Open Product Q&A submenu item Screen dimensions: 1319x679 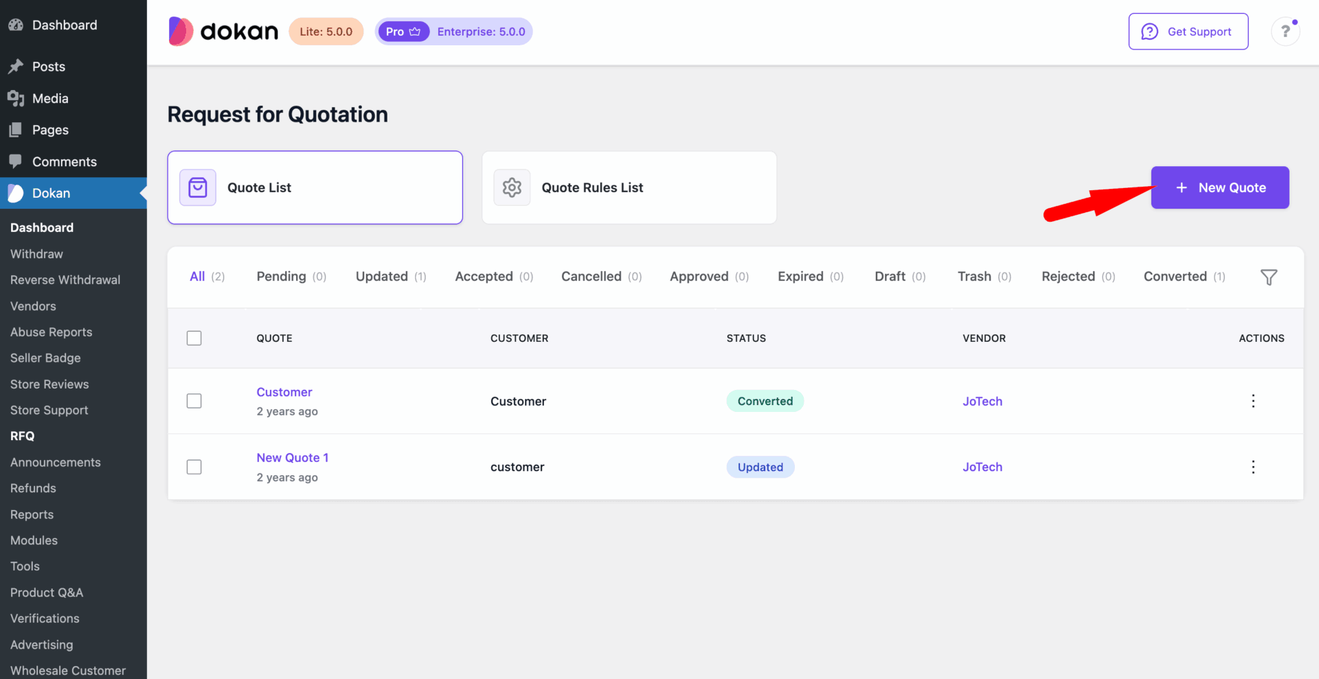pos(47,592)
